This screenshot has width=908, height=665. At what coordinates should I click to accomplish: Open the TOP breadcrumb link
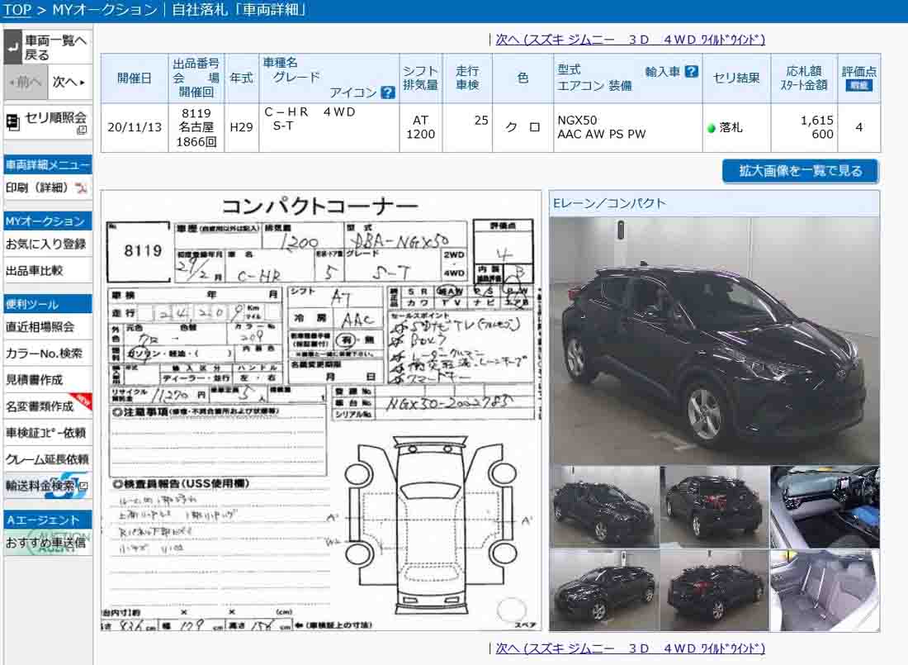pyautogui.click(x=17, y=10)
